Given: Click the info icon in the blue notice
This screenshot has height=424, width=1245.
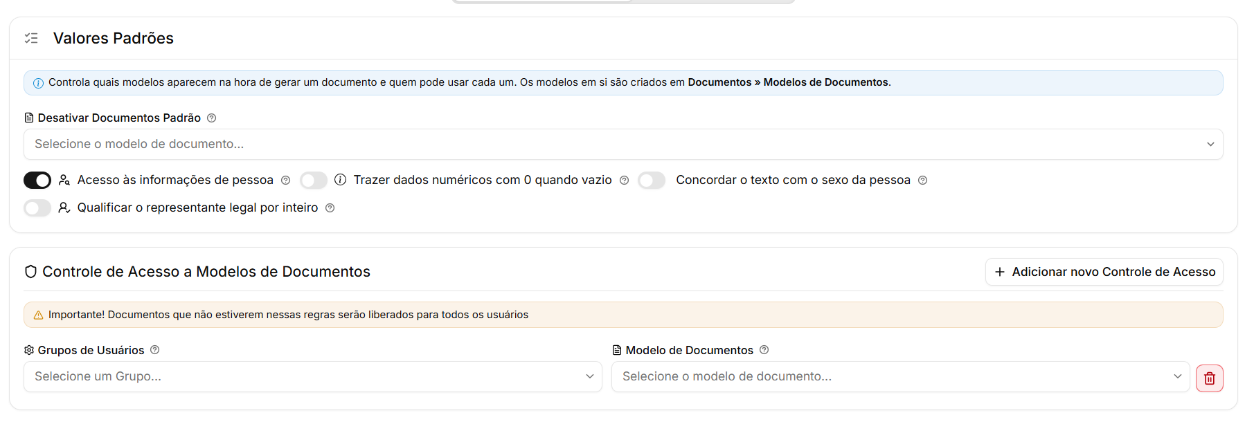Looking at the screenshot, I should pos(39,83).
